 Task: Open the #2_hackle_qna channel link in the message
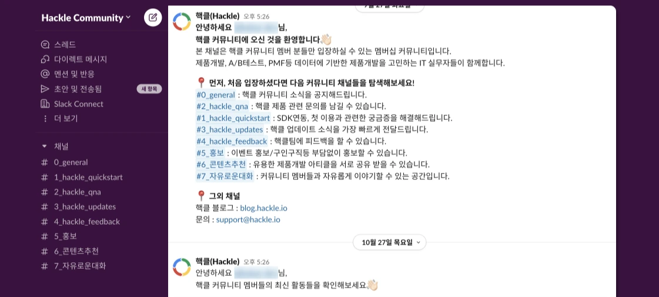(x=222, y=106)
